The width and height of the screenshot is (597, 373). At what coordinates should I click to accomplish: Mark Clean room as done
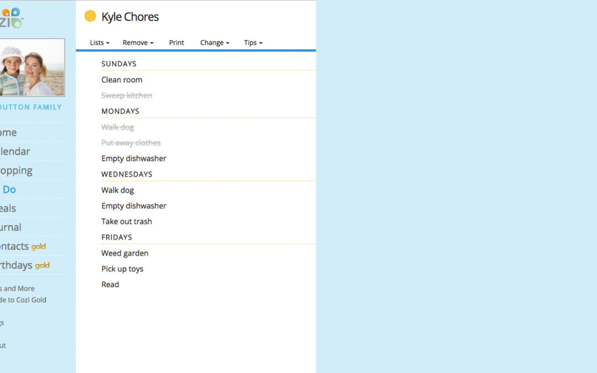point(122,80)
